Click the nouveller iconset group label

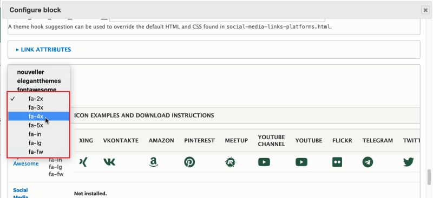click(31, 72)
